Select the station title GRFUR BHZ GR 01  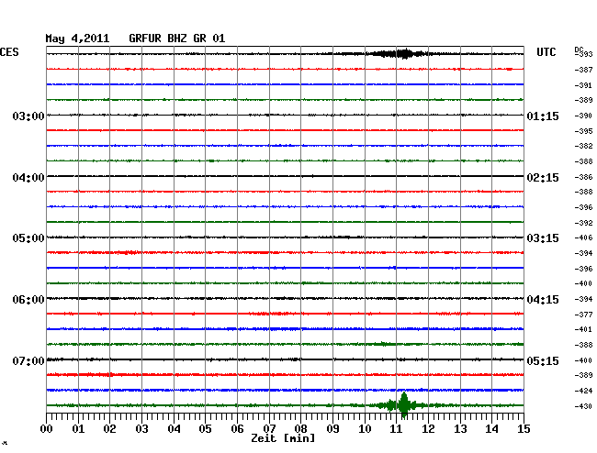(x=177, y=39)
